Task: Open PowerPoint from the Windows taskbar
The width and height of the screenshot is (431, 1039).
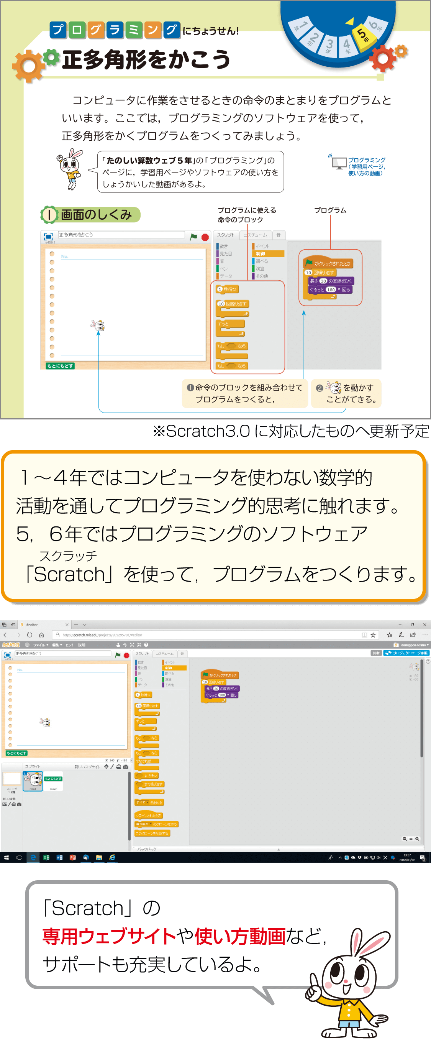Action: click(x=72, y=858)
